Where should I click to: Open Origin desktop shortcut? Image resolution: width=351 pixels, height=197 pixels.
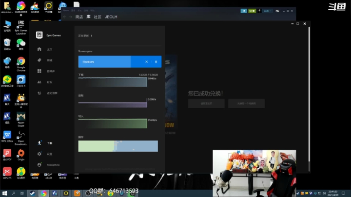click(x=21, y=155)
